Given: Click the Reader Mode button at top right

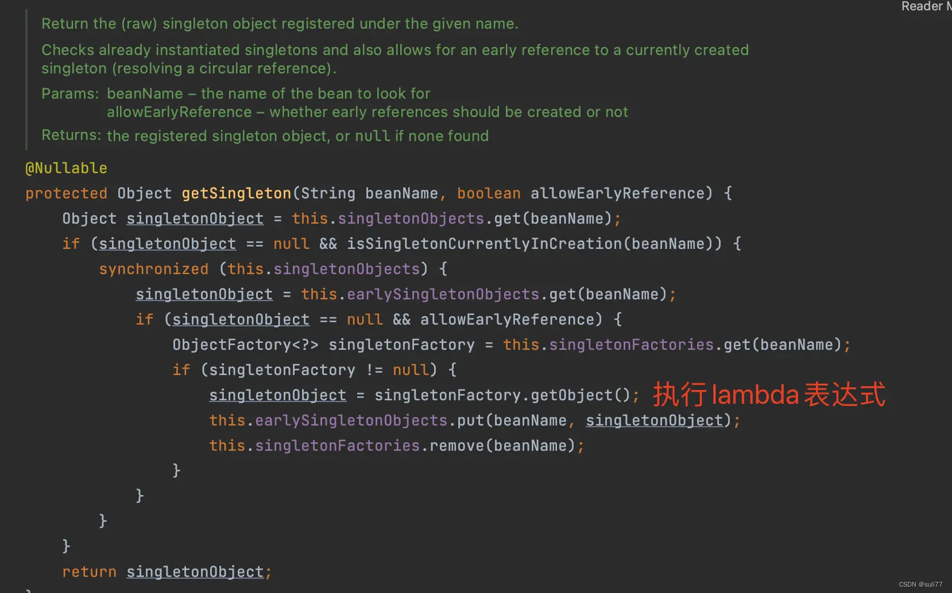Looking at the screenshot, I should pyautogui.click(x=926, y=6).
